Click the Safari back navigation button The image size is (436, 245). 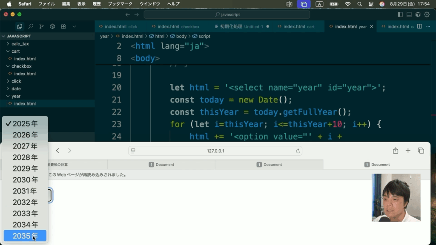pos(57,151)
